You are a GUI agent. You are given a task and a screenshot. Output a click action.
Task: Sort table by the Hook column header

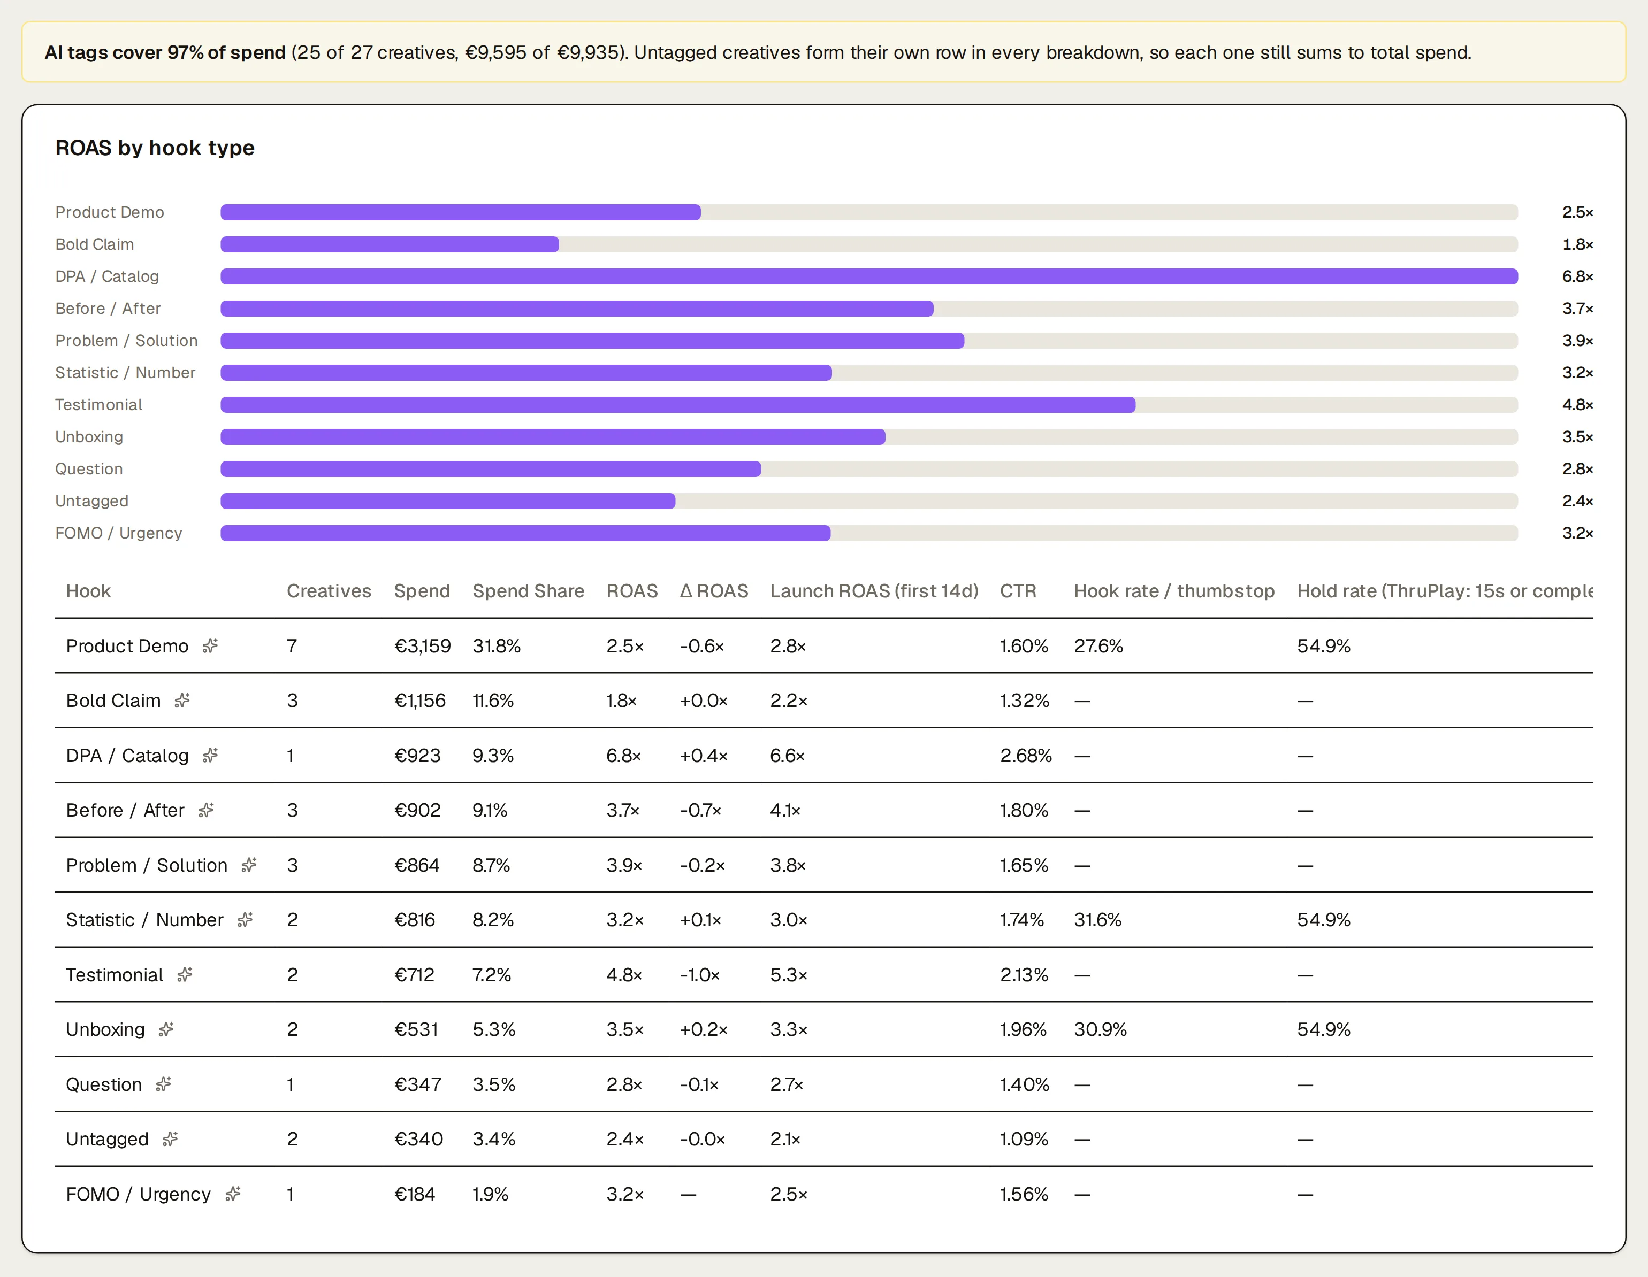click(x=88, y=590)
